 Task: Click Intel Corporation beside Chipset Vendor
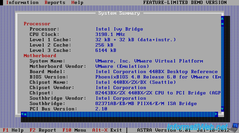pos(121,88)
